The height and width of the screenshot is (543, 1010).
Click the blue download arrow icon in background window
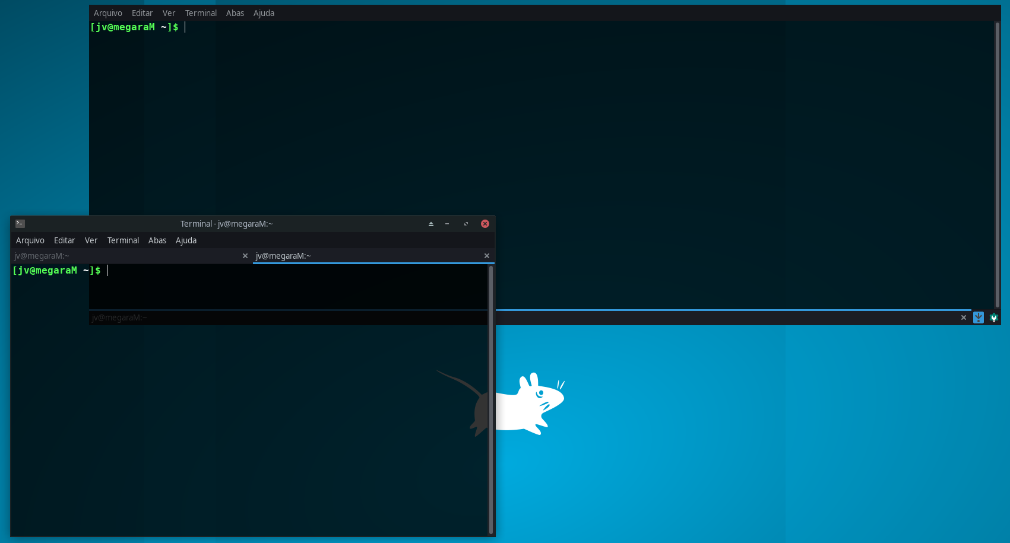(x=979, y=317)
